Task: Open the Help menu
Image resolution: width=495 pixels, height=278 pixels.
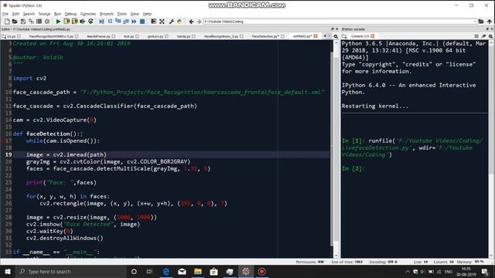Action: (x=147, y=14)
